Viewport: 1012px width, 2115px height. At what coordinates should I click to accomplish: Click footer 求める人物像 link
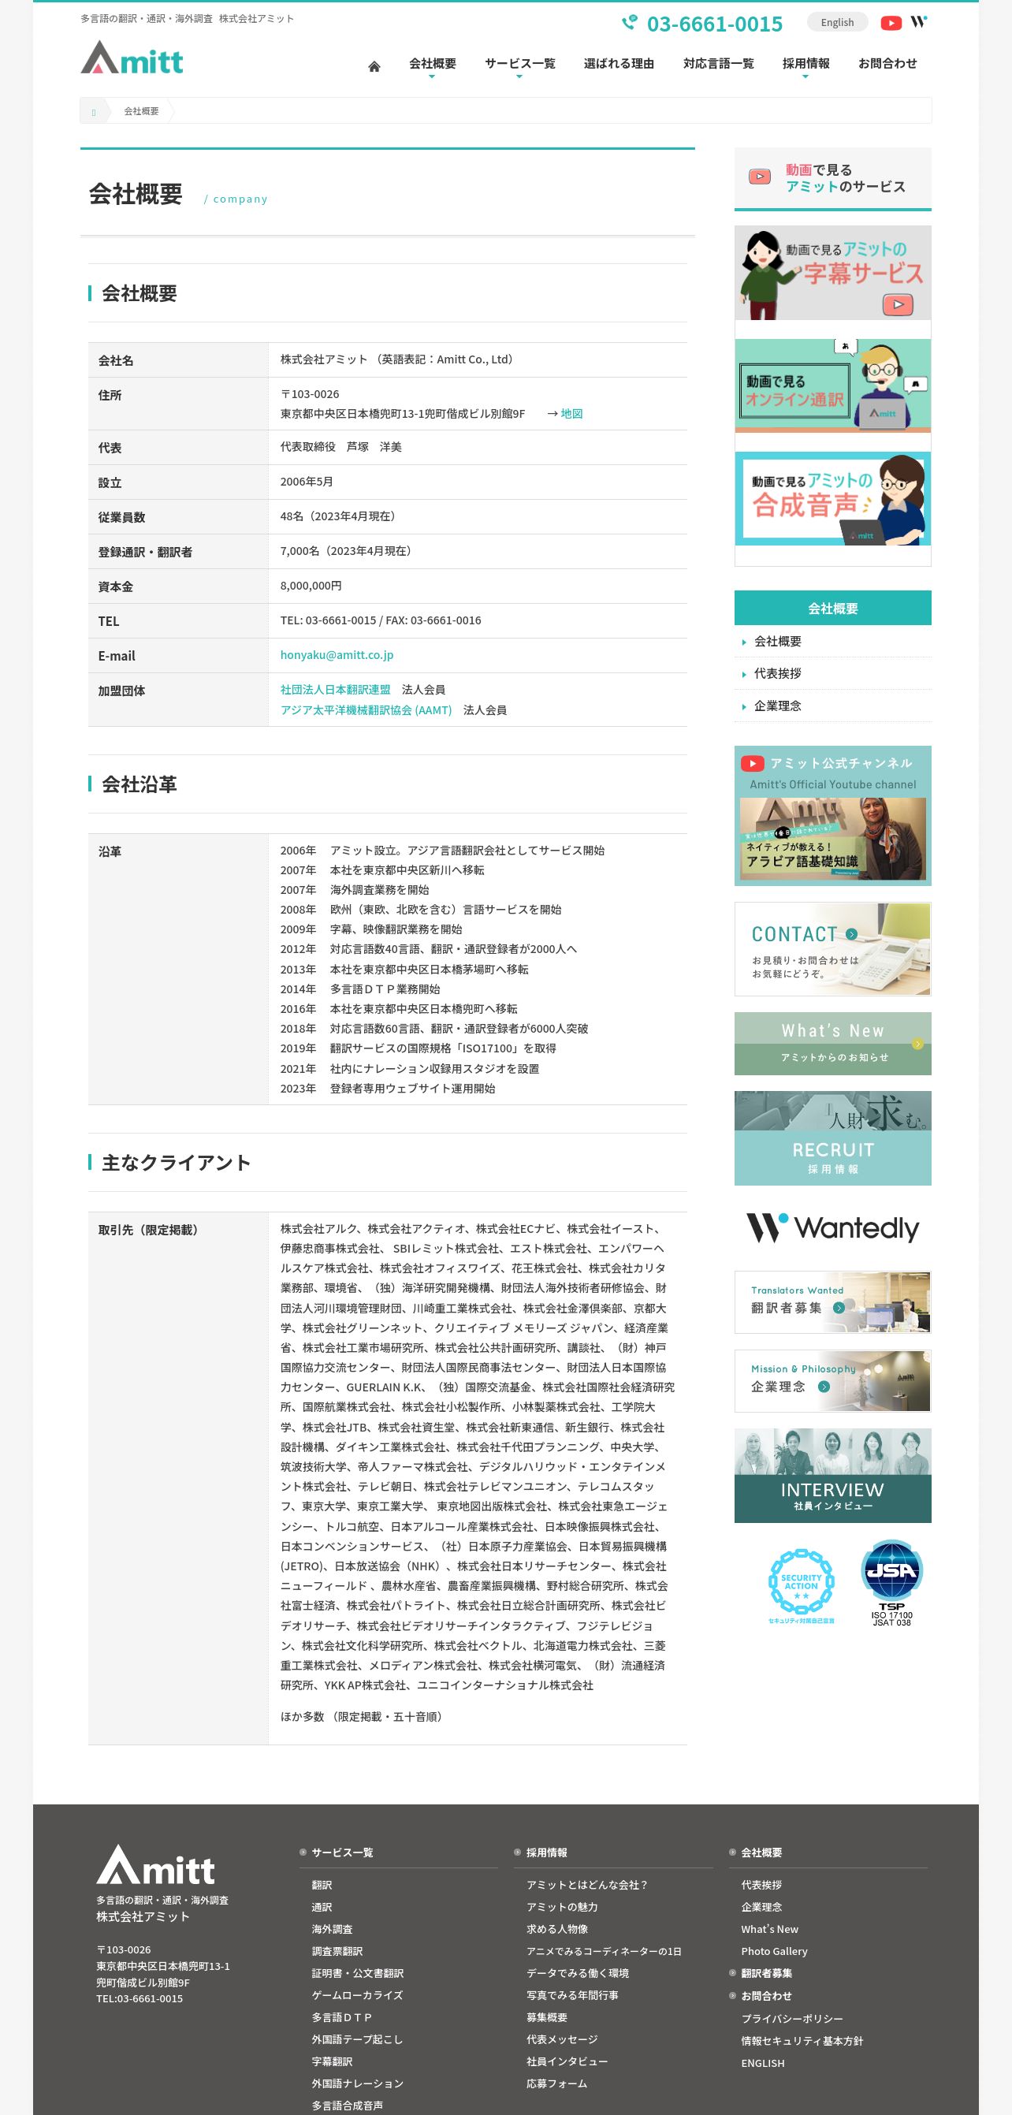(557, 1930)
